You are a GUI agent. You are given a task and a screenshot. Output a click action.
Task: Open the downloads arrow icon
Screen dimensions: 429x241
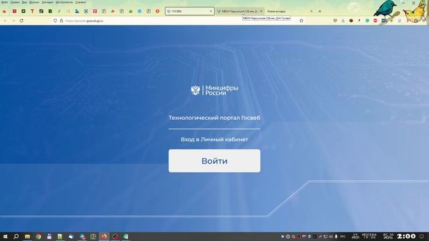(343, 21)
